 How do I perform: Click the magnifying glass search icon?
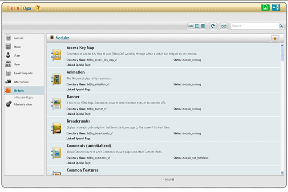point(281,26)
